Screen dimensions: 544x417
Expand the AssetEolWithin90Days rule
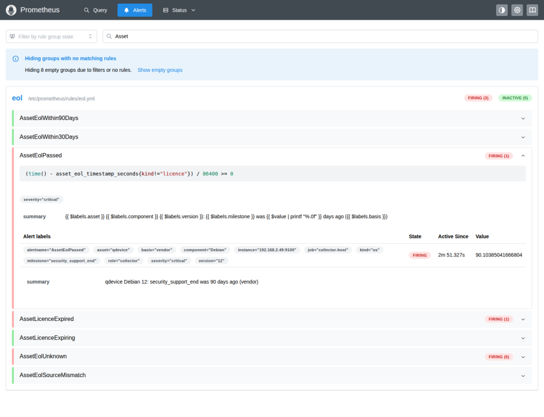tap(272, 118)
